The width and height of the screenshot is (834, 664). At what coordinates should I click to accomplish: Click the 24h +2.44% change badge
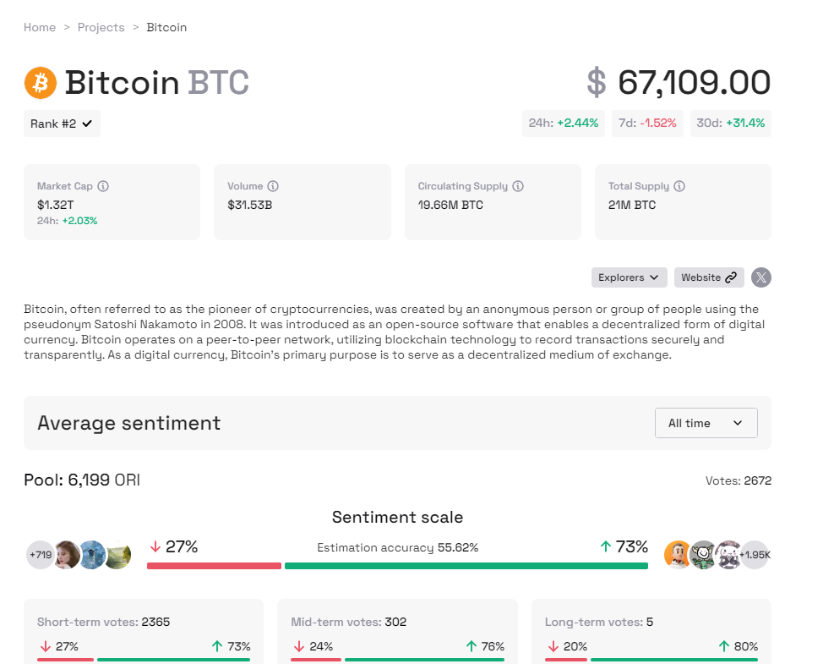564,123
